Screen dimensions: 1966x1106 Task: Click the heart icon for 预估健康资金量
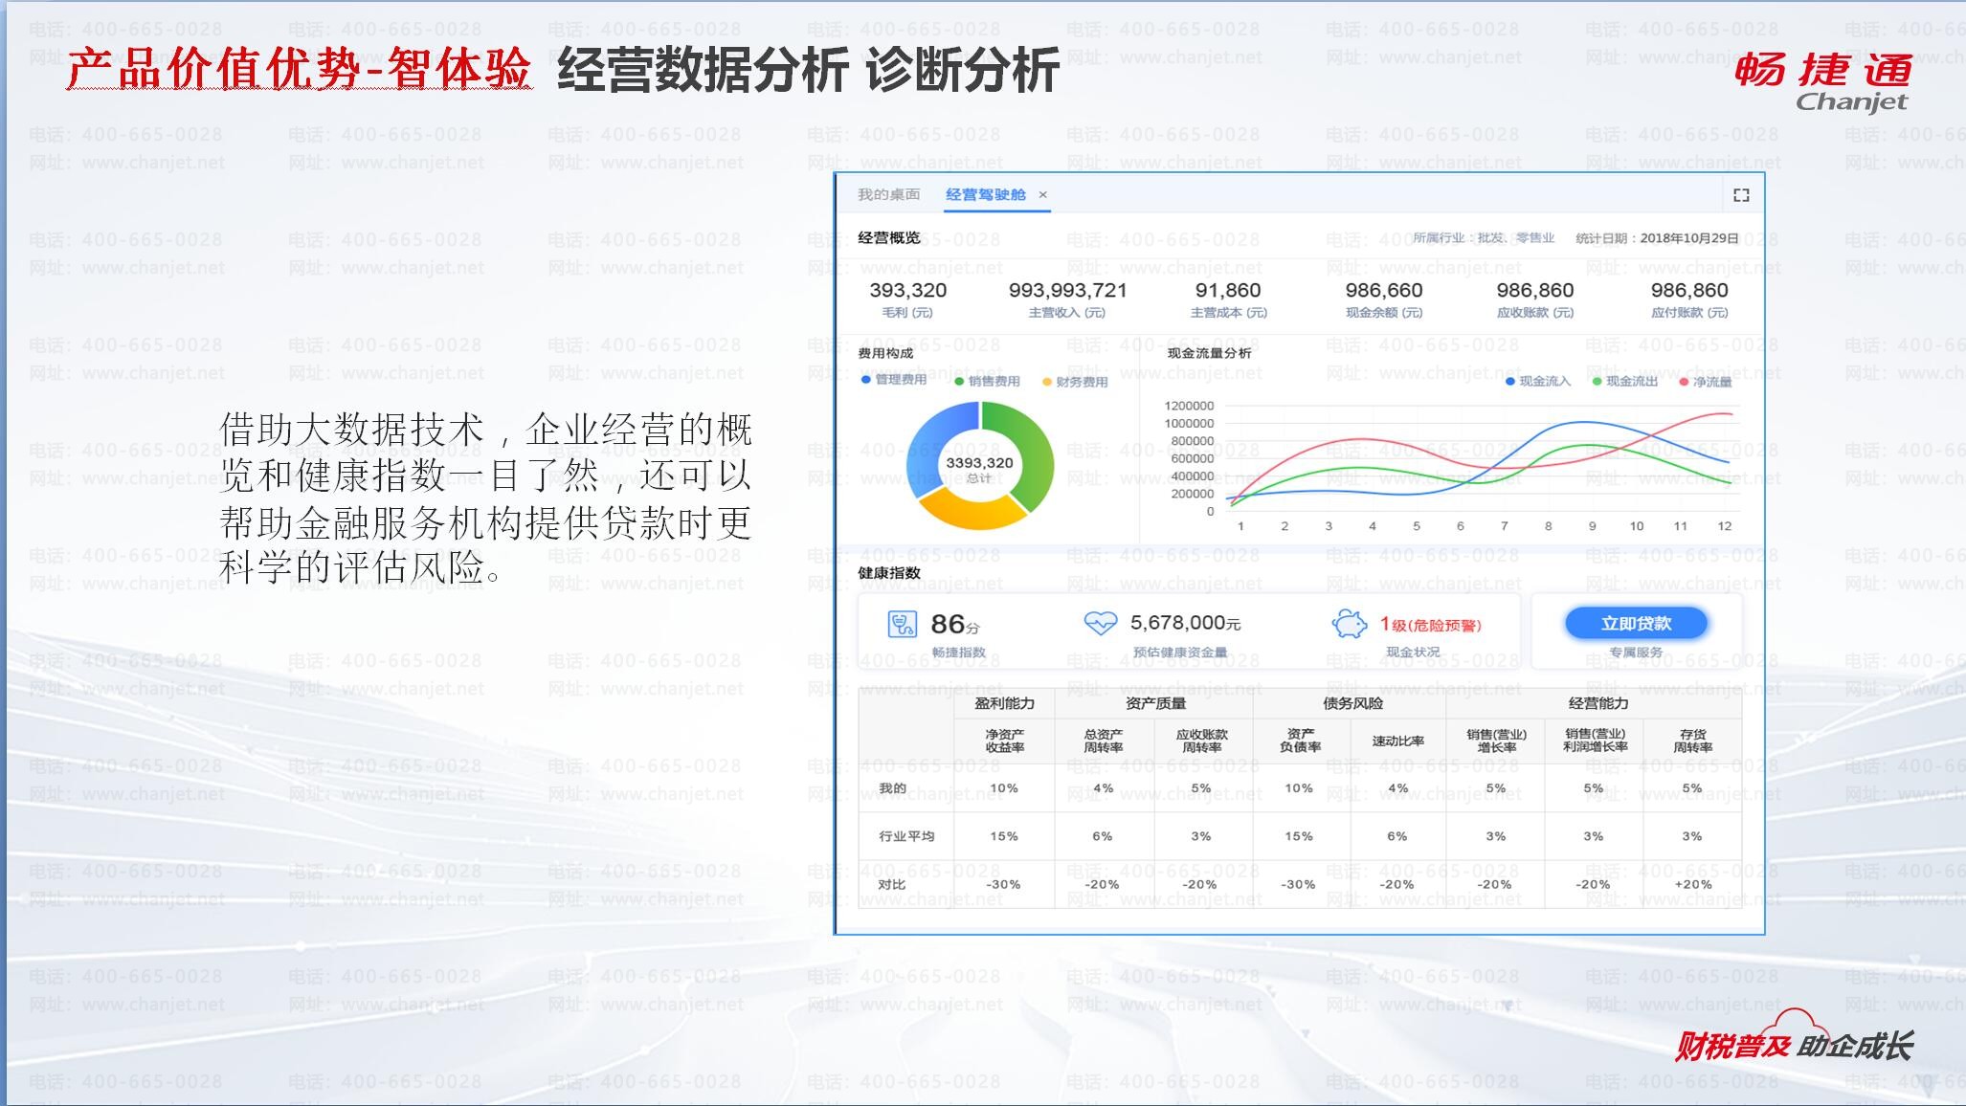(x=1100, y=624)
